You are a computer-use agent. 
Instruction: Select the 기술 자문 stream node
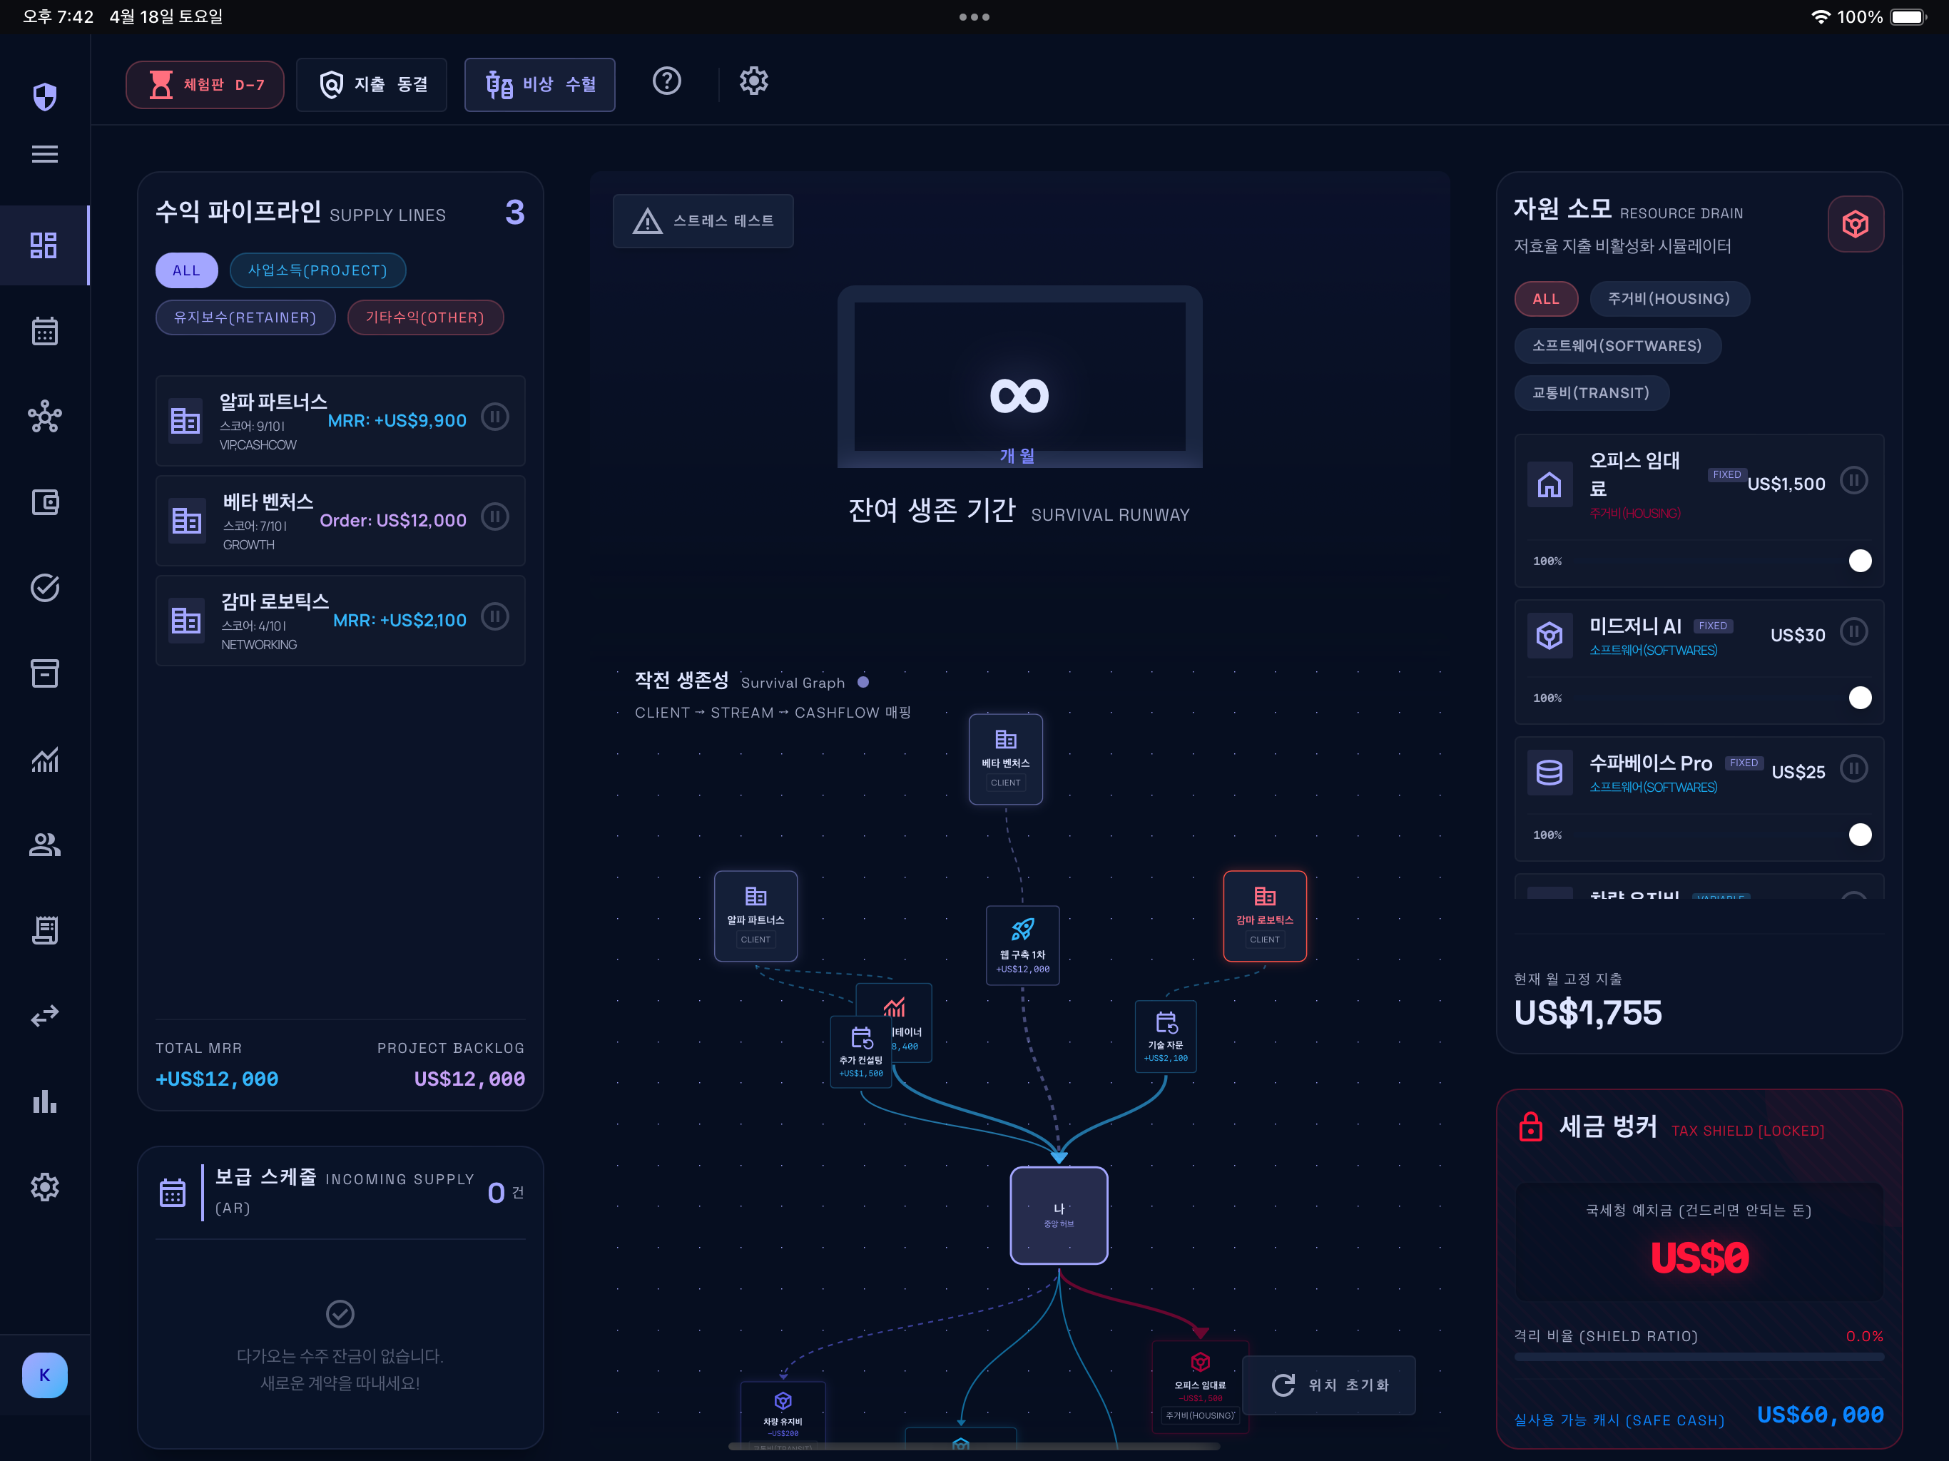pyautogui.click(x=1165, y=1037)
